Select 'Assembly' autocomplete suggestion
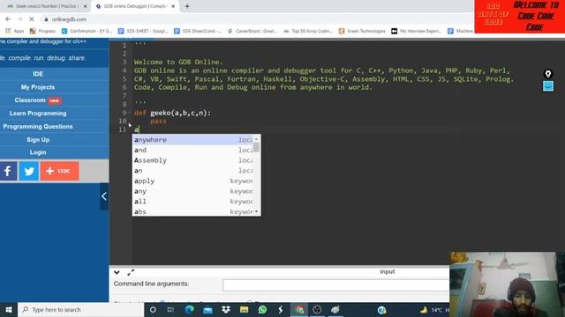Screen dimensions: 565x317 coord(193,160)
